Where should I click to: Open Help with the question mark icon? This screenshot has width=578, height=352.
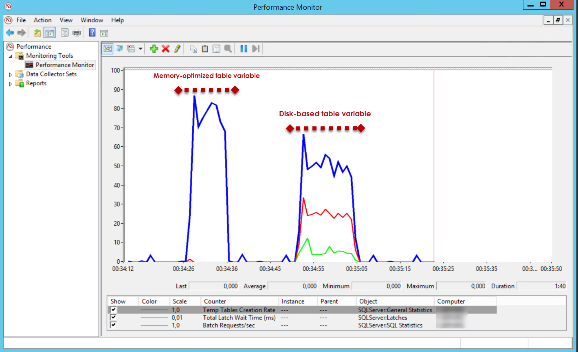coord(92,33)
